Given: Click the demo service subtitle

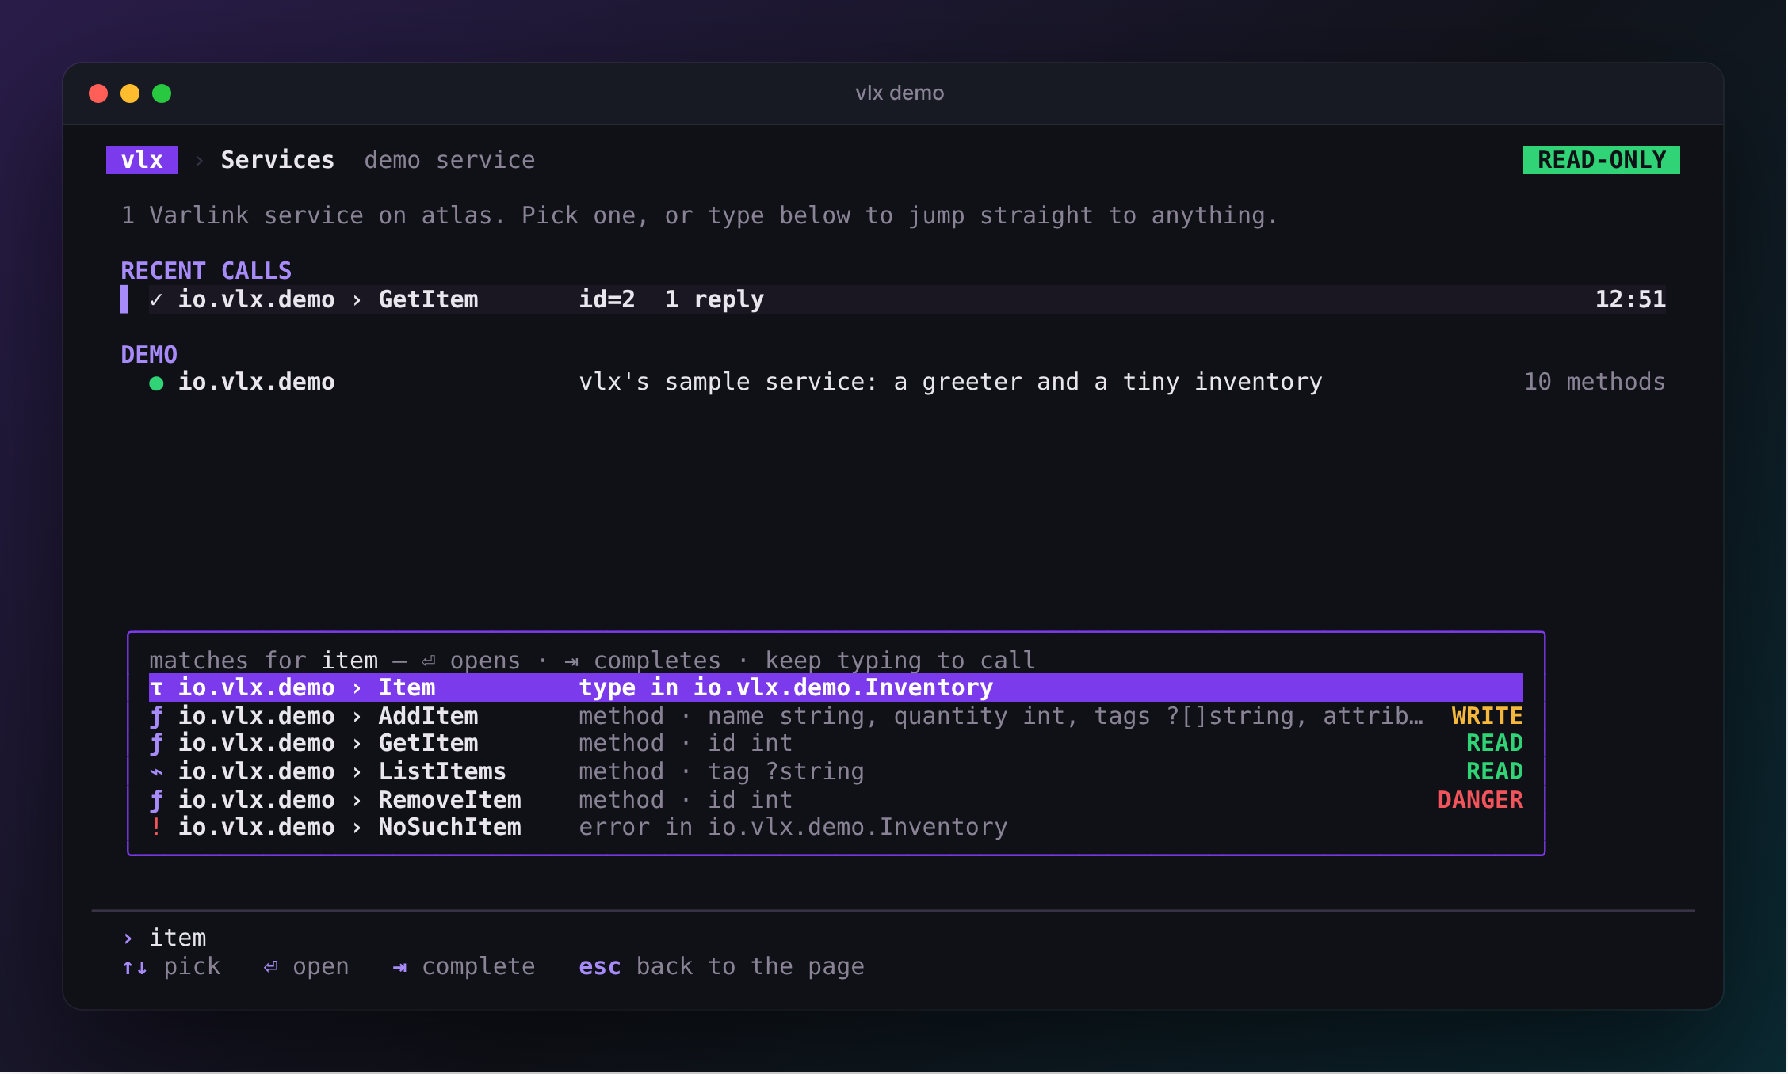Looking at the screenshot, I should (x=449, y=160).
